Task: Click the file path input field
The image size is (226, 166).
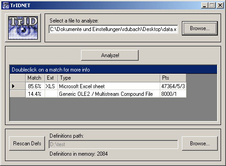Action: (113, 29)
